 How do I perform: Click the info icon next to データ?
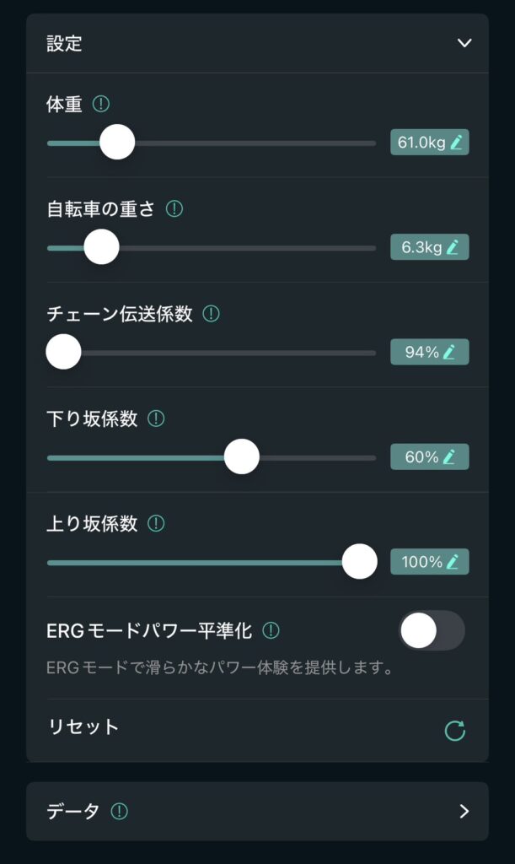pos(120,811)
